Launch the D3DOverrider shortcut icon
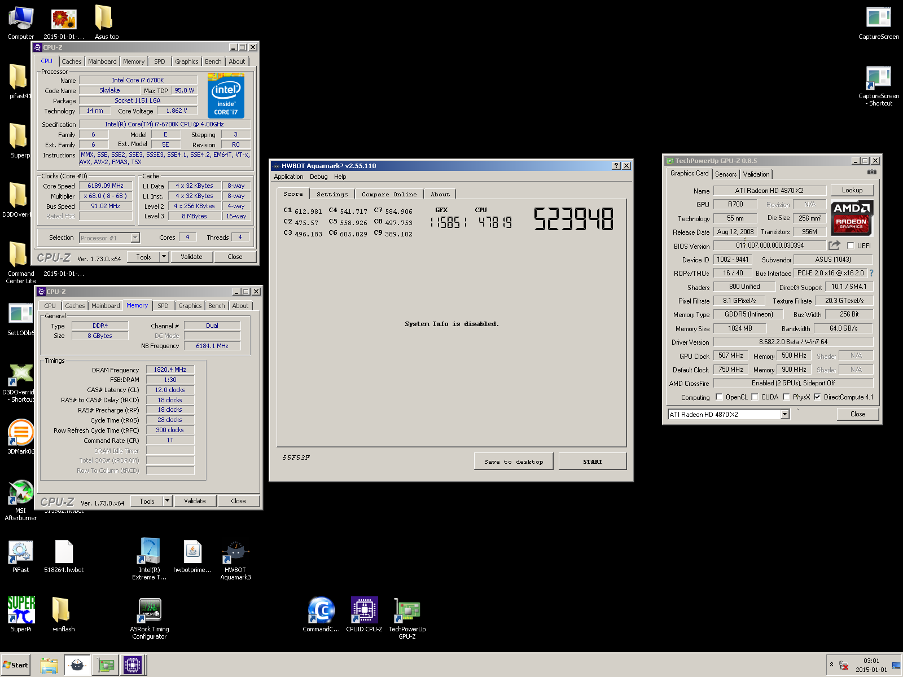This screenshot has width=903, height=677. click(20, 384)
